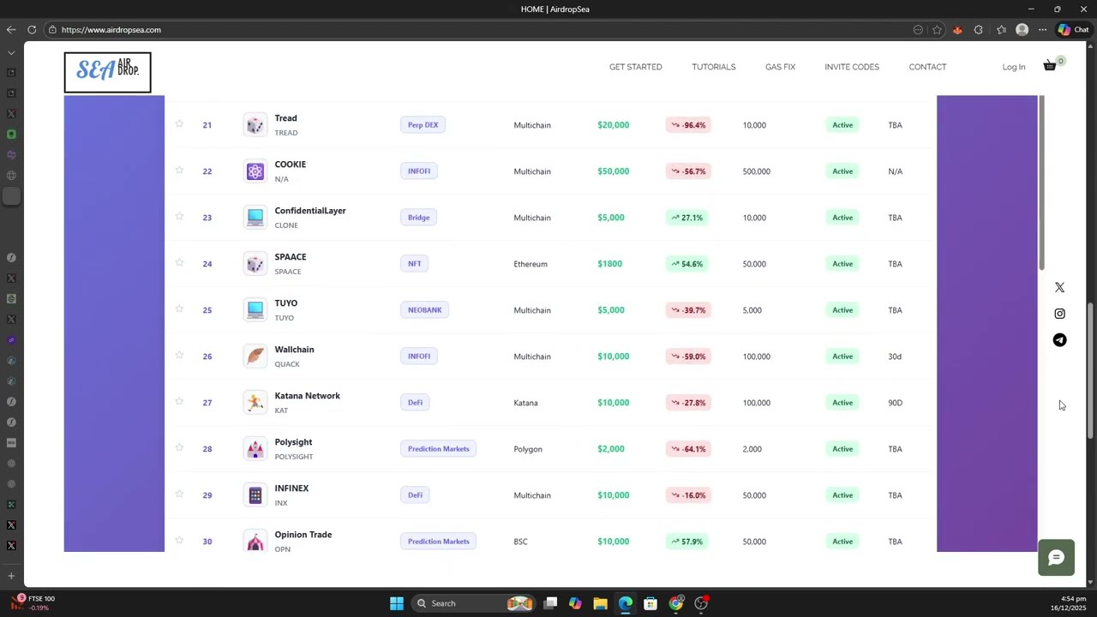1097x617 pixels.
Task: Open the live chat widget
Action: point(1056,558)
